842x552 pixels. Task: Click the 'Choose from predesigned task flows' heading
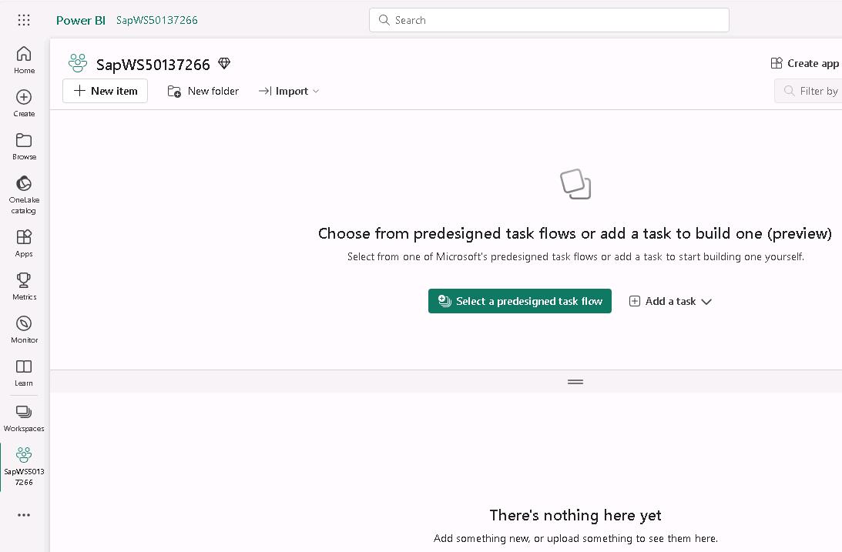coord(575,233)
